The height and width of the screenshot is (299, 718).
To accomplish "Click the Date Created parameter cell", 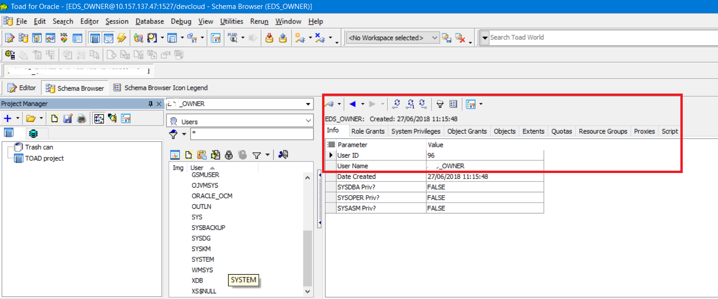I will tap(381, 177).
